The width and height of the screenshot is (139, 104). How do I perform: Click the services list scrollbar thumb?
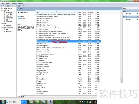coord(121,81)
